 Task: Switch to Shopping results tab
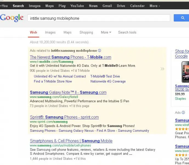86,32
